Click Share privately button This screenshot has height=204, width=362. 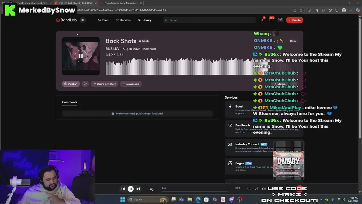coord(104,84)
